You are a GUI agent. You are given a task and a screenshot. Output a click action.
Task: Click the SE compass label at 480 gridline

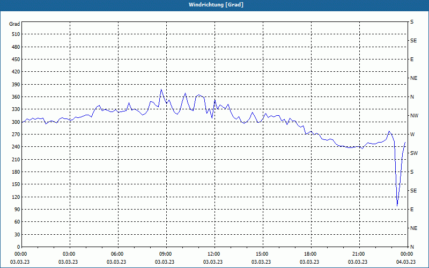(x=413, y=41)
